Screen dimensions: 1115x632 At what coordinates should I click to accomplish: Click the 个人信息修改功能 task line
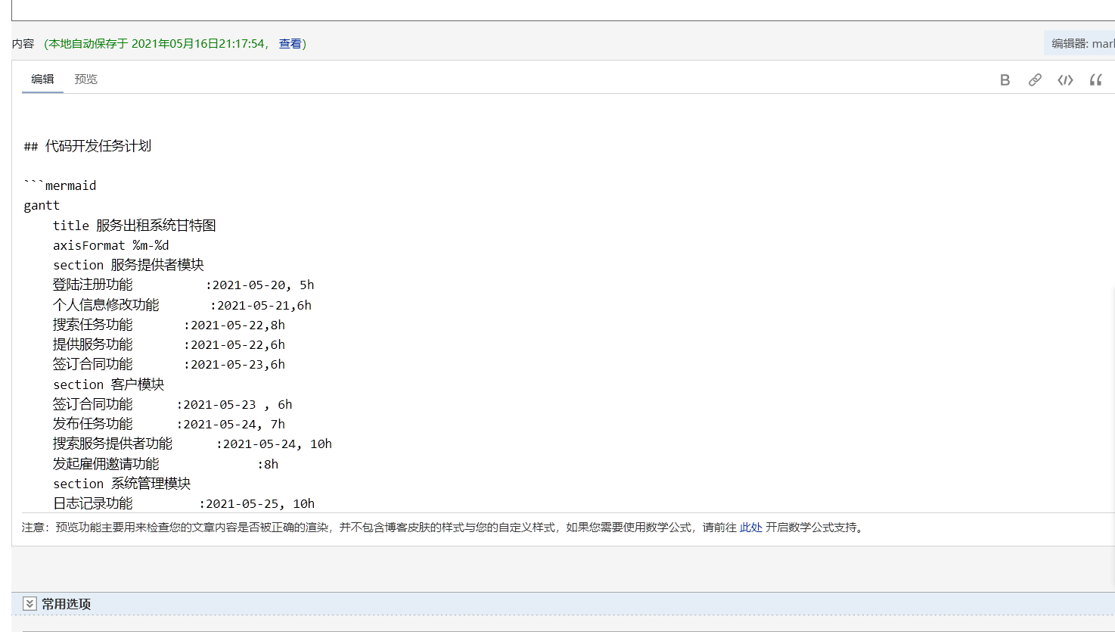point(182,305)
